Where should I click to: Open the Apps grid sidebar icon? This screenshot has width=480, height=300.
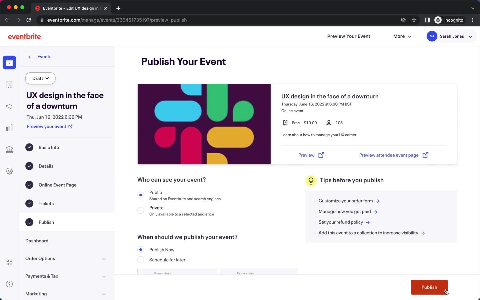coord(9,262)
